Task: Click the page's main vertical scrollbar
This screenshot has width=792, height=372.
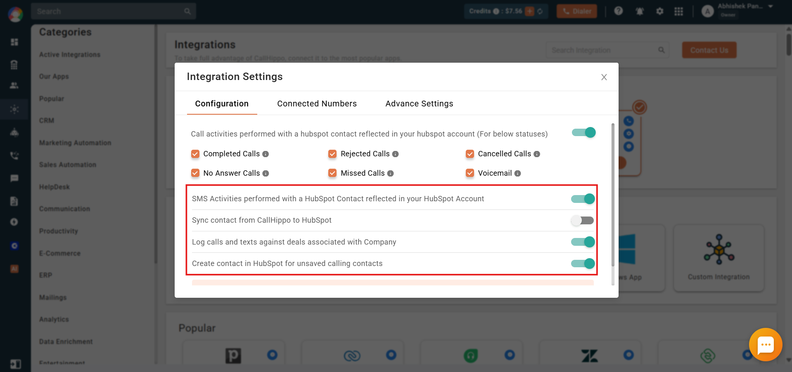Action: click(789, 45)
